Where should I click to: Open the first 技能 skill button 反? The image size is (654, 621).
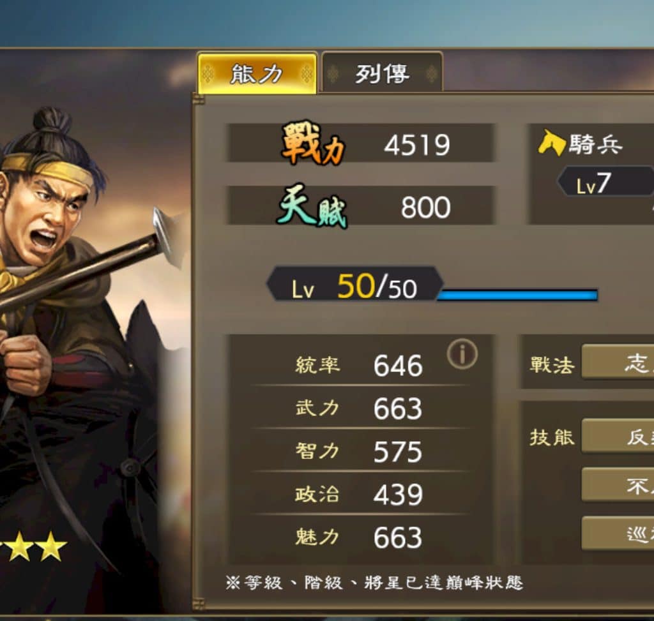618,435
